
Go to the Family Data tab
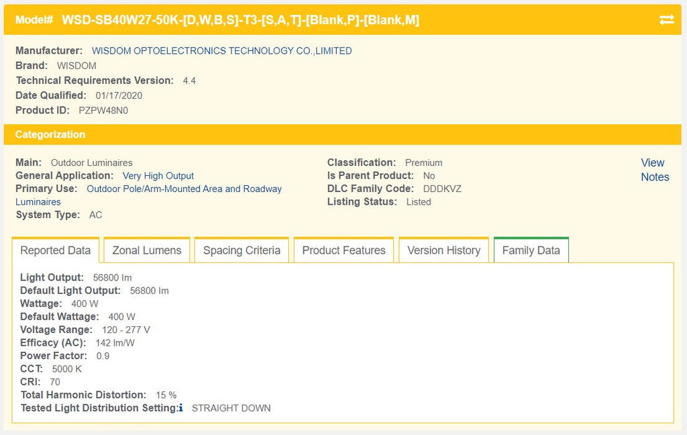[531, 250]
